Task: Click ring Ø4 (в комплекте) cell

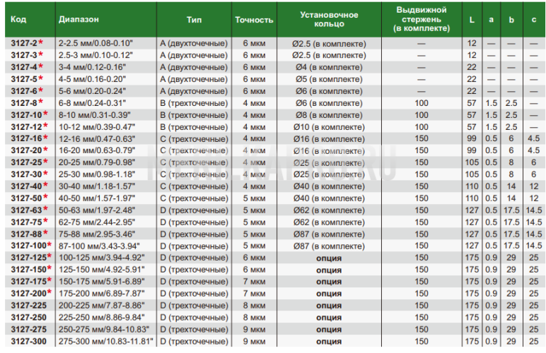Action: pyautogui.click(x=329, y=67)
